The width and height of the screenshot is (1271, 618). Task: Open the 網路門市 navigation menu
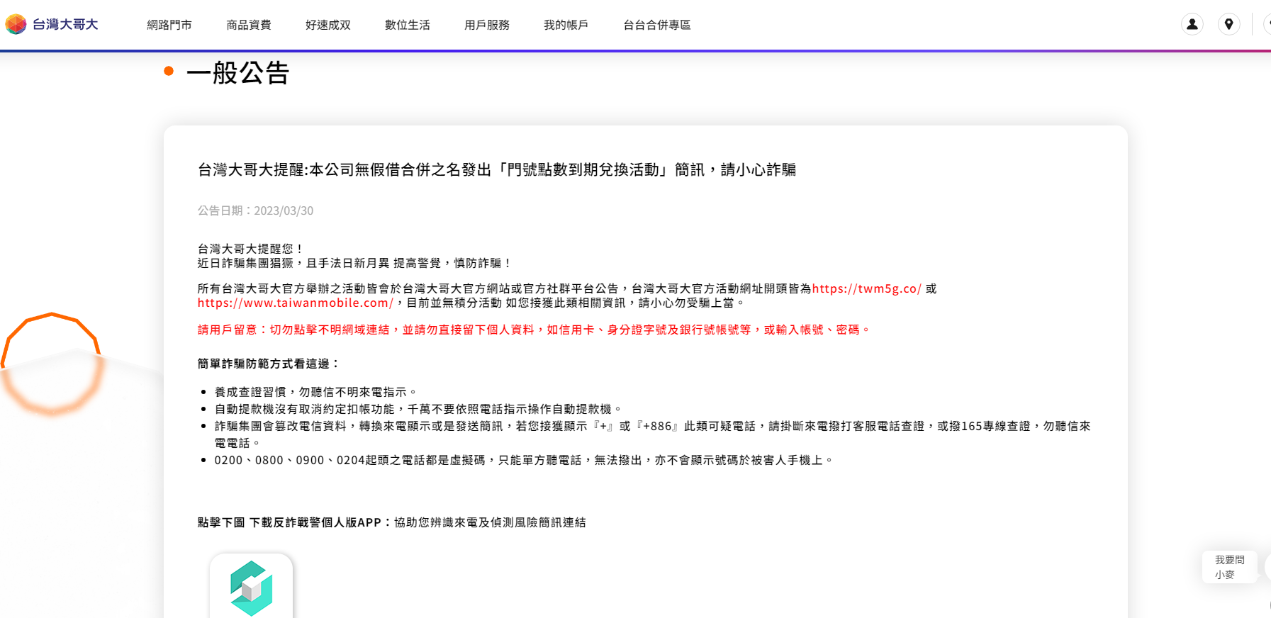(x=169, y=25)
